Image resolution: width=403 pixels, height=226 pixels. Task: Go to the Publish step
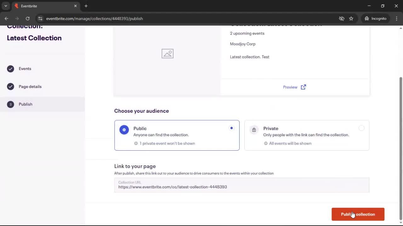point(42,104)
